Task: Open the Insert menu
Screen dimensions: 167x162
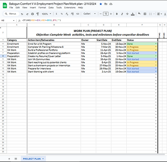Action: pos(33,7)
